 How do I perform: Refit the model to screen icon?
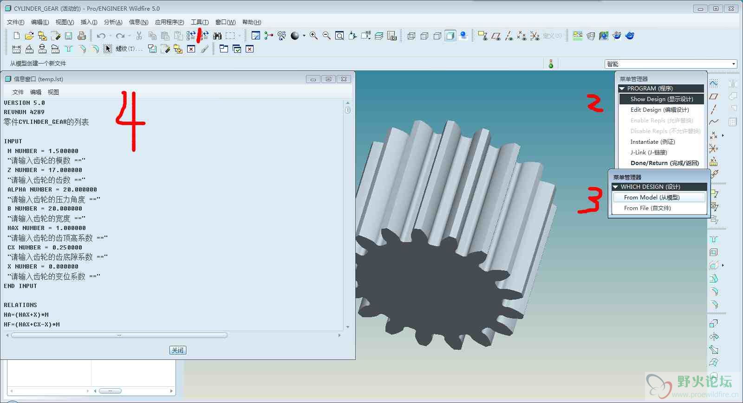pyautogui.click(x=339, y=36)
